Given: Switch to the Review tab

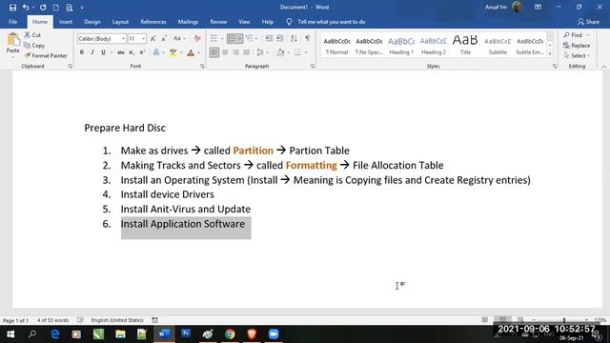Looking at the screenshot, I should pos(218,22).
